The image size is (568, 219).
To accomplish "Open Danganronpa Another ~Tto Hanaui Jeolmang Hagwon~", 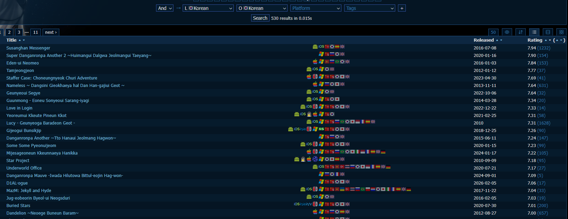I will point(61,138).
